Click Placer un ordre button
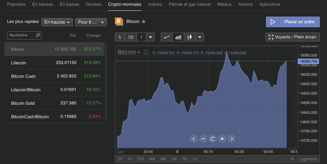The width and height of the screenshot is (327, 164). point(293,22)
